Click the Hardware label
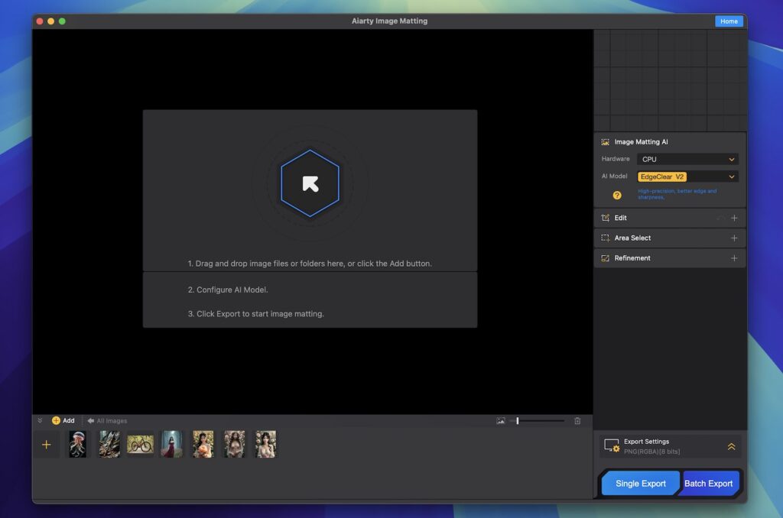783x518 pixels. click(616, 159)
